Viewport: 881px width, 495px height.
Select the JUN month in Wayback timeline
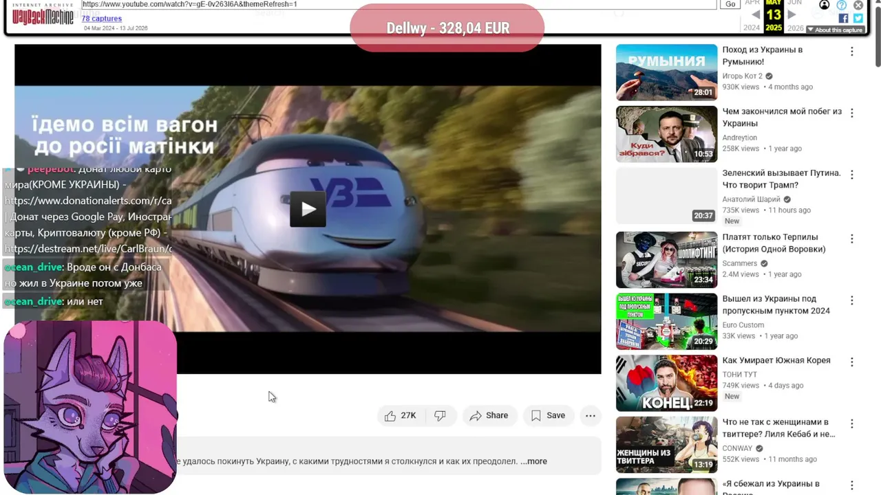tap(795, 3)
